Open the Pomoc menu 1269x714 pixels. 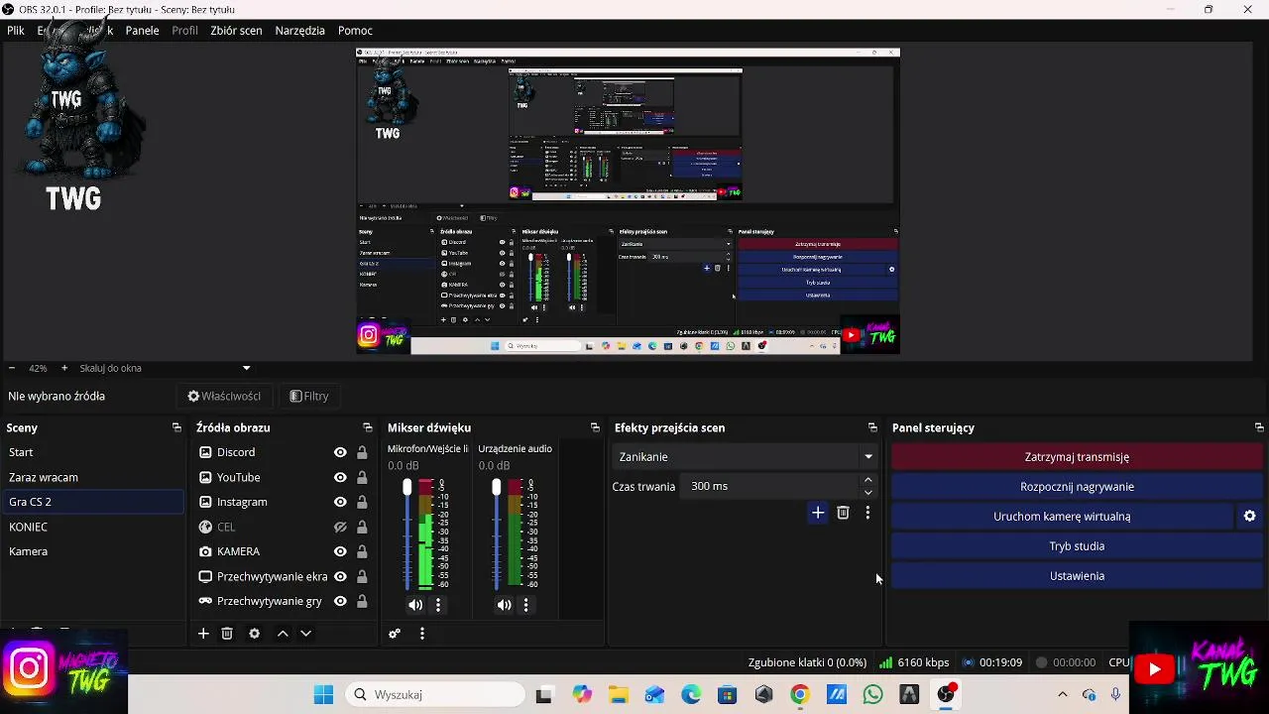(x=355, y=31)
